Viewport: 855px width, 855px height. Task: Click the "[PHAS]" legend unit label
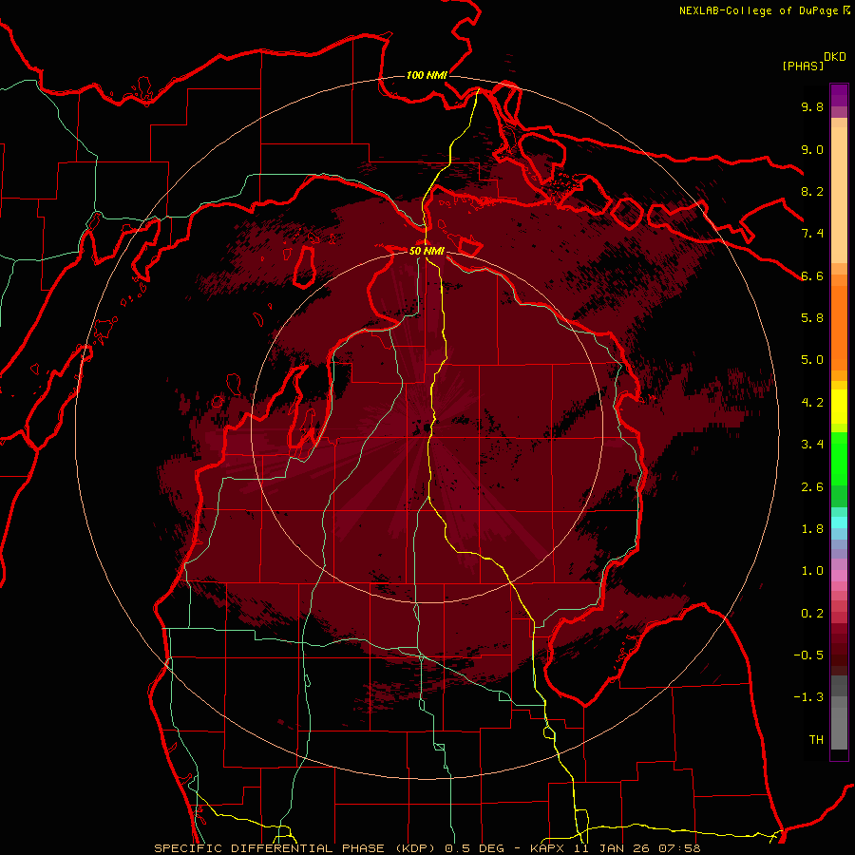pyautogui.click(x=803, y=66)
